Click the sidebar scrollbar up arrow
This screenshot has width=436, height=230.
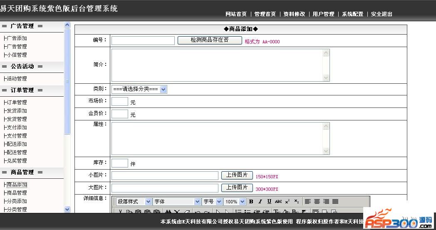click(67, 25)
